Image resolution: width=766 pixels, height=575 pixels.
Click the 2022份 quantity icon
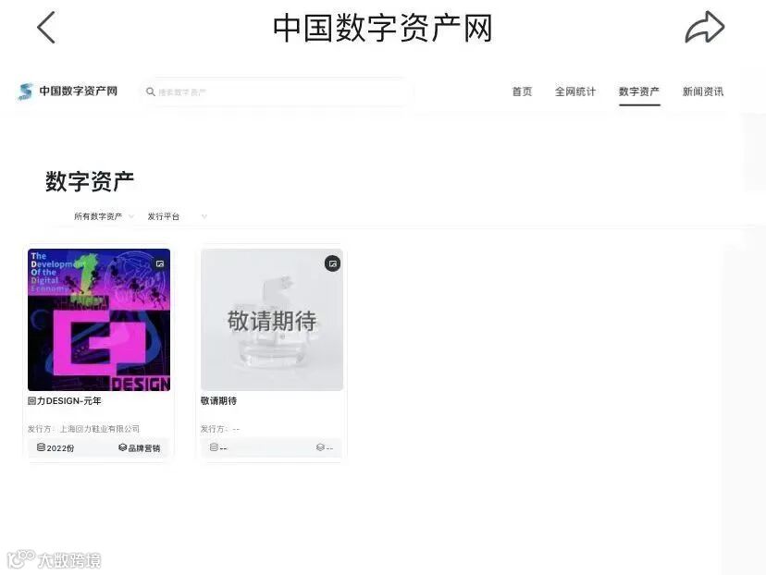pyautogui.click(x=41, y=447)
